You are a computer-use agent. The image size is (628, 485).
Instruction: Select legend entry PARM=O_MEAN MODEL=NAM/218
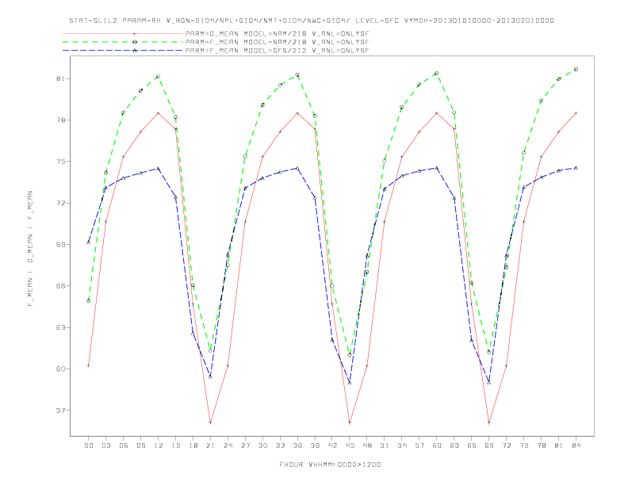(277, 33)
